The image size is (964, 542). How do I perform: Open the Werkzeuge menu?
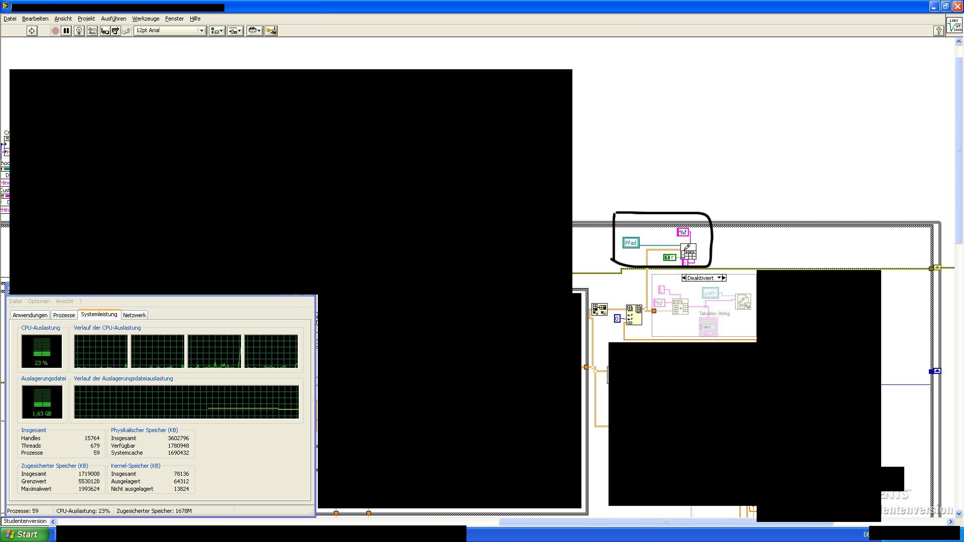pyautogui.click(x=146, y=19)
